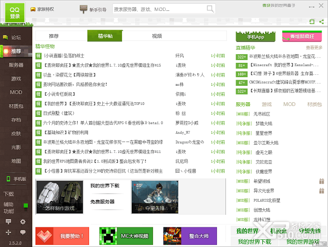The image size is (328, 247).
Task: Open the 新手引导 signpost icon
Action: [x=84, y=9]
